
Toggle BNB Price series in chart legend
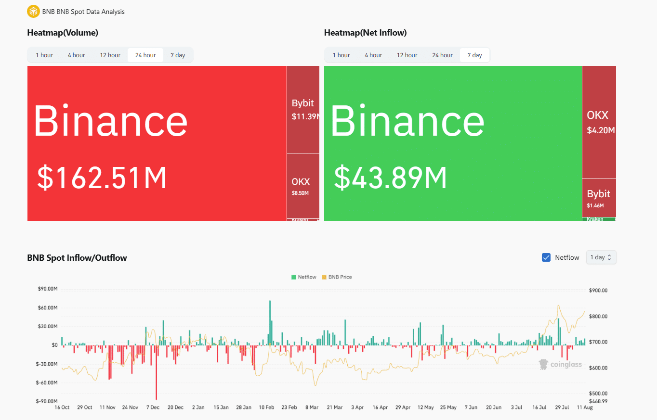336,277
